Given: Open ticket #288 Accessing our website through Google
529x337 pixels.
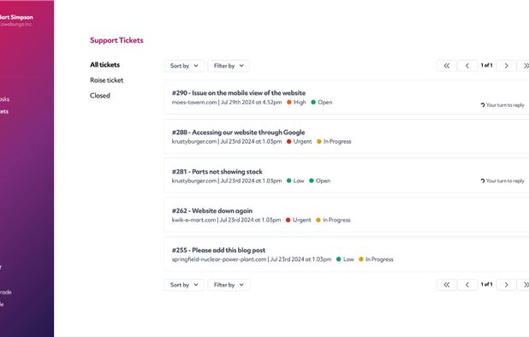Looking at the screenshot, I should pos(347,137).
